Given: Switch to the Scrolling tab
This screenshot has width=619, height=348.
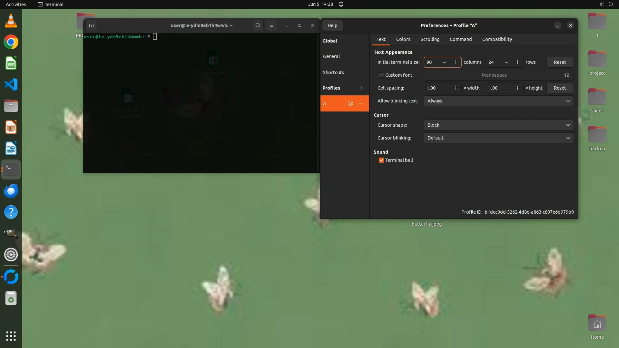Looking at the screenshot, I should [430, 39].
